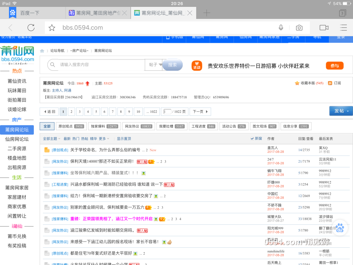
Task: Focus the forum search input field
Action: tap(101, 65)
